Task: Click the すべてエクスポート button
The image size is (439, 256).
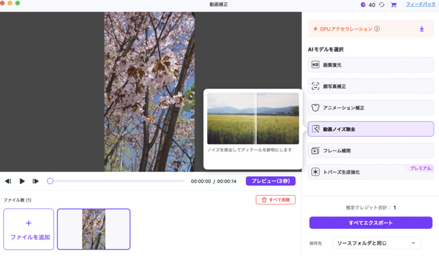Action: point(371,223)
